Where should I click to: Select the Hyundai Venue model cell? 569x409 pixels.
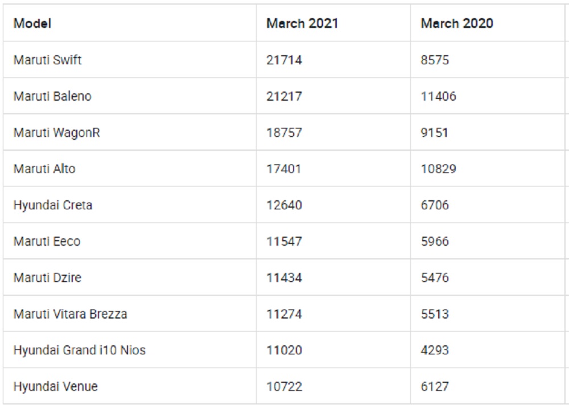coord(56,387)
